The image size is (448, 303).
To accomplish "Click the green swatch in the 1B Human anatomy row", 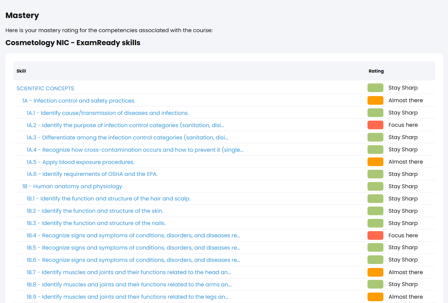I will [375, 186].
